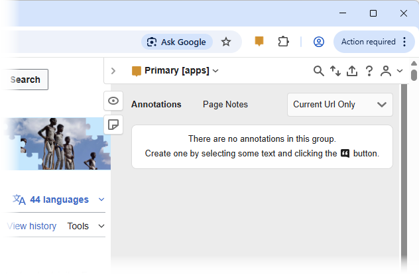
Task: Switch to the Annotations tab
Action: (156, 105)
